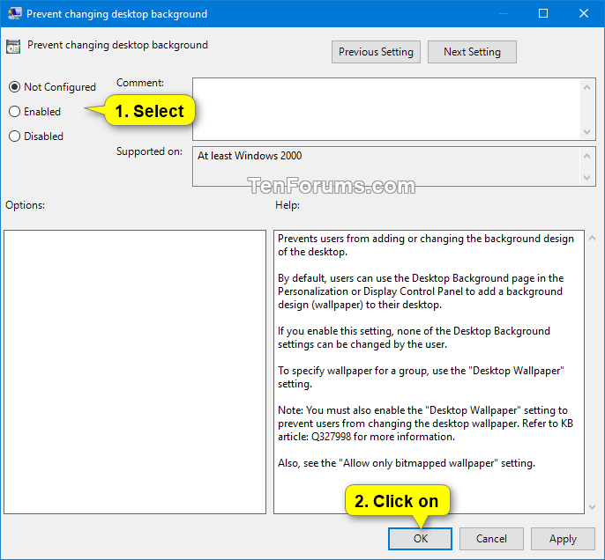Image resolution: width=605 pixels, height=560 pixels.
Task: Click the title bar window icon
Action: click(15, 13)
